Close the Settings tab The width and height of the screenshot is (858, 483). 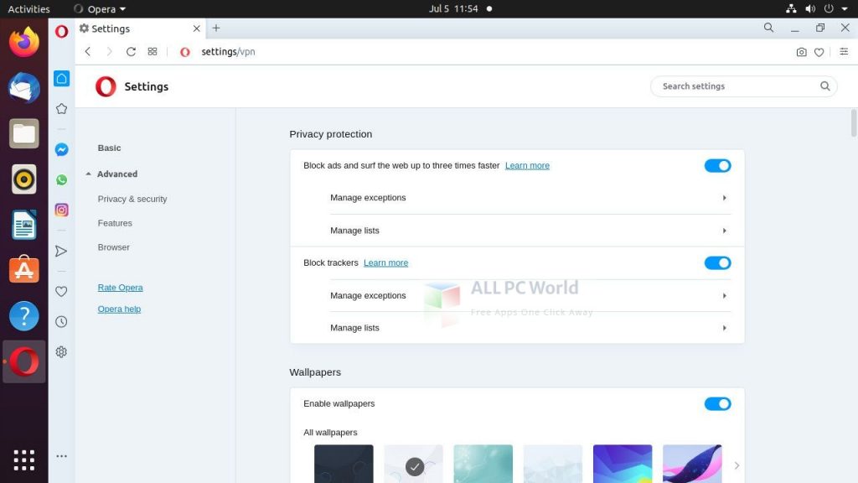(x=196, y=29)
